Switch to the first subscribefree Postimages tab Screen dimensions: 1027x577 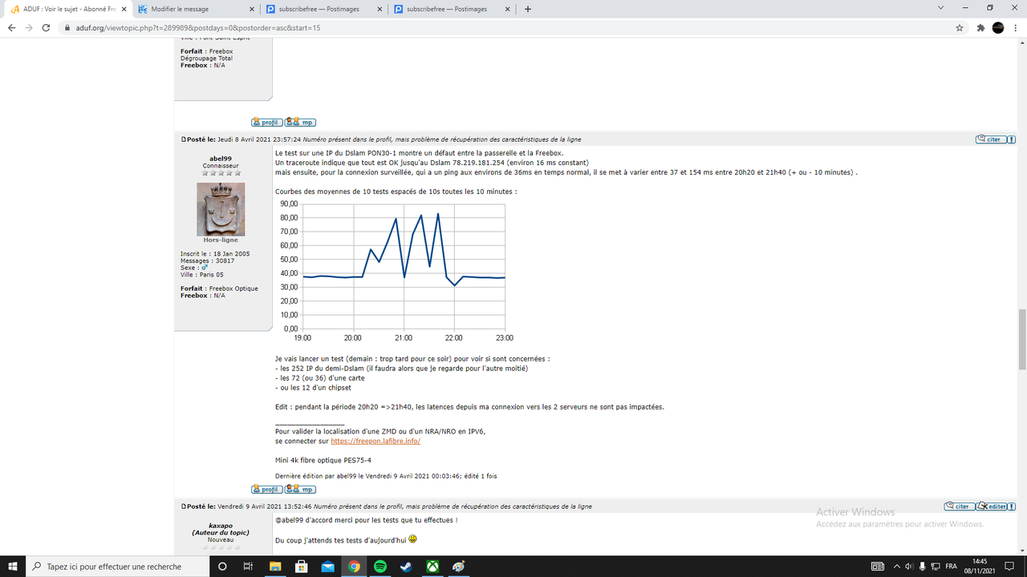pyautogui.click(x=323, y=9)
